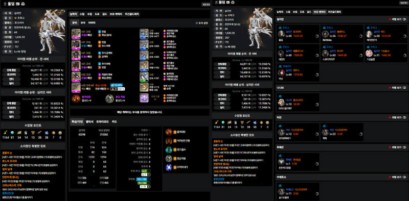Open the bow weapon icon with +25 enhancement

(76, 87)
